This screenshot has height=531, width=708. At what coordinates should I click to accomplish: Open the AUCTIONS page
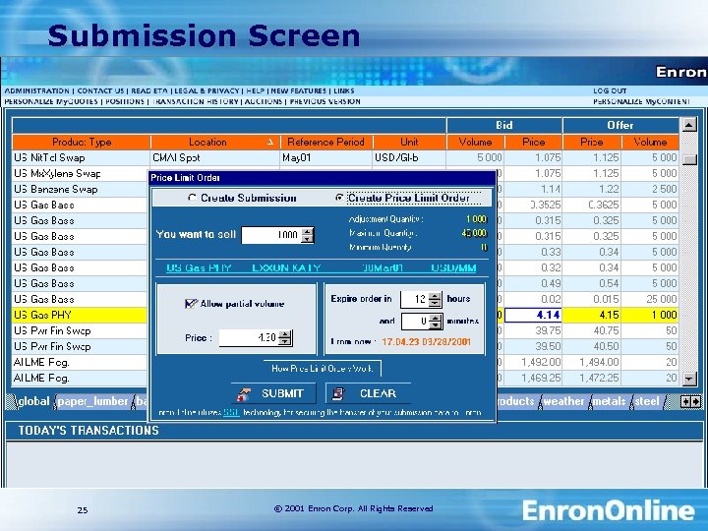coord(264,101)
